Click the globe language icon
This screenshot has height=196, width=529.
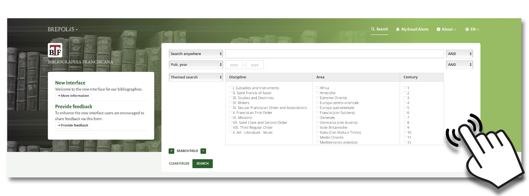pos(467,30)
